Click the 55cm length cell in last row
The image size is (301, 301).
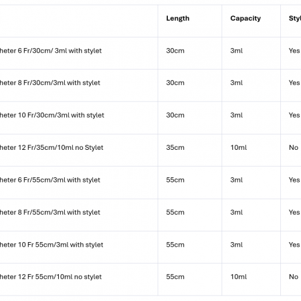pos(175,277)
